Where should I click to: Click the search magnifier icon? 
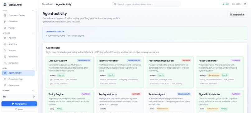(115, 4)
